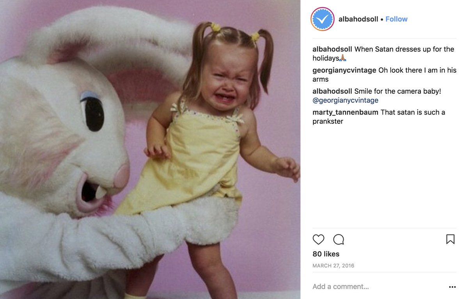The width and height of the screenshot is (468, 299).
Task: Like the post with the heart icon
Action: [x=318, y=239]
